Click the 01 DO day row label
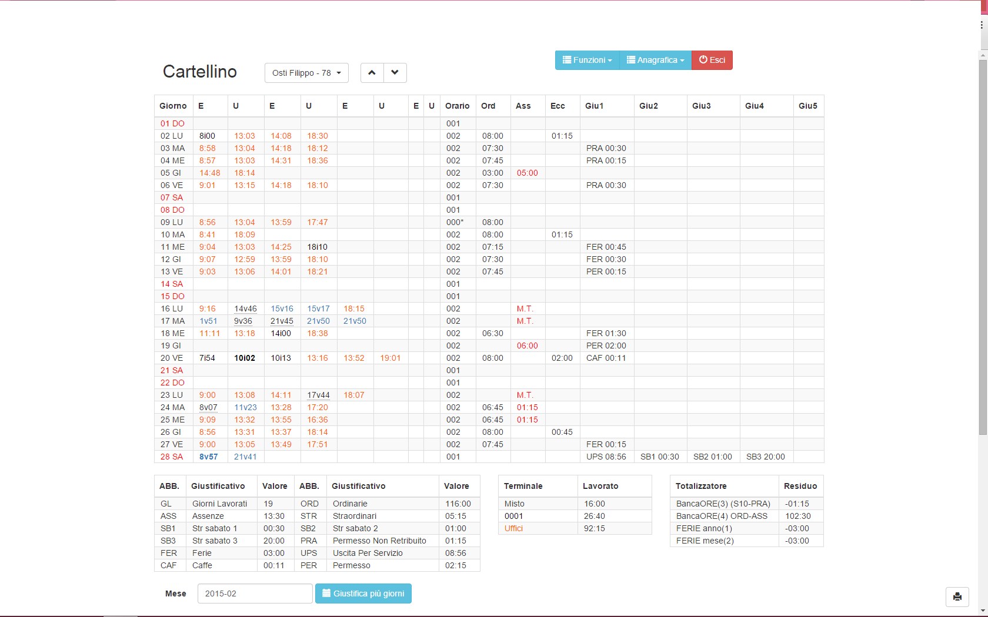 click(x=173, y=123)
